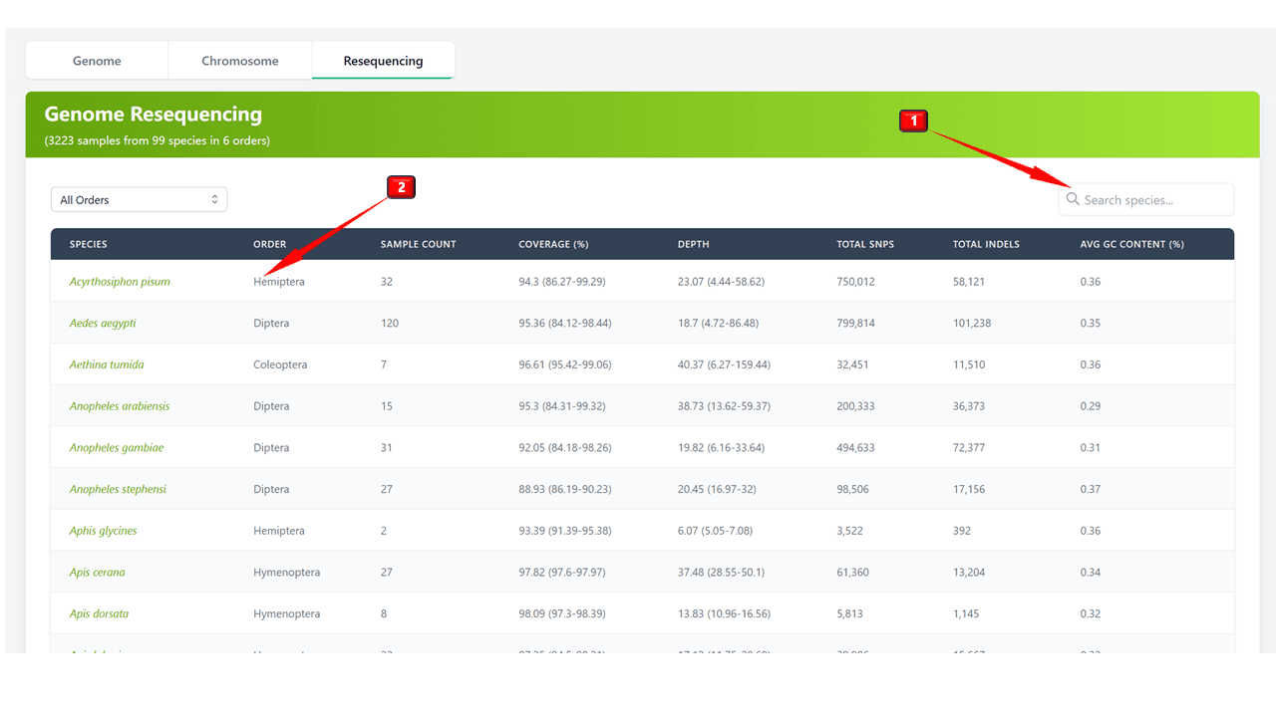Click the Total SNPs column header
This screenshot has height=717, width=1276.
coord(865,244)
